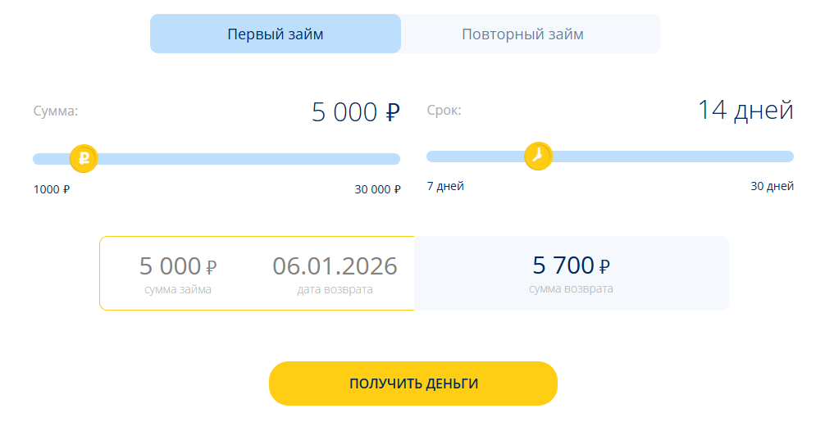Click the "7 дней" minimum term label
The width and height of the screenshot is (825, 431).
[x=445, y=186]
